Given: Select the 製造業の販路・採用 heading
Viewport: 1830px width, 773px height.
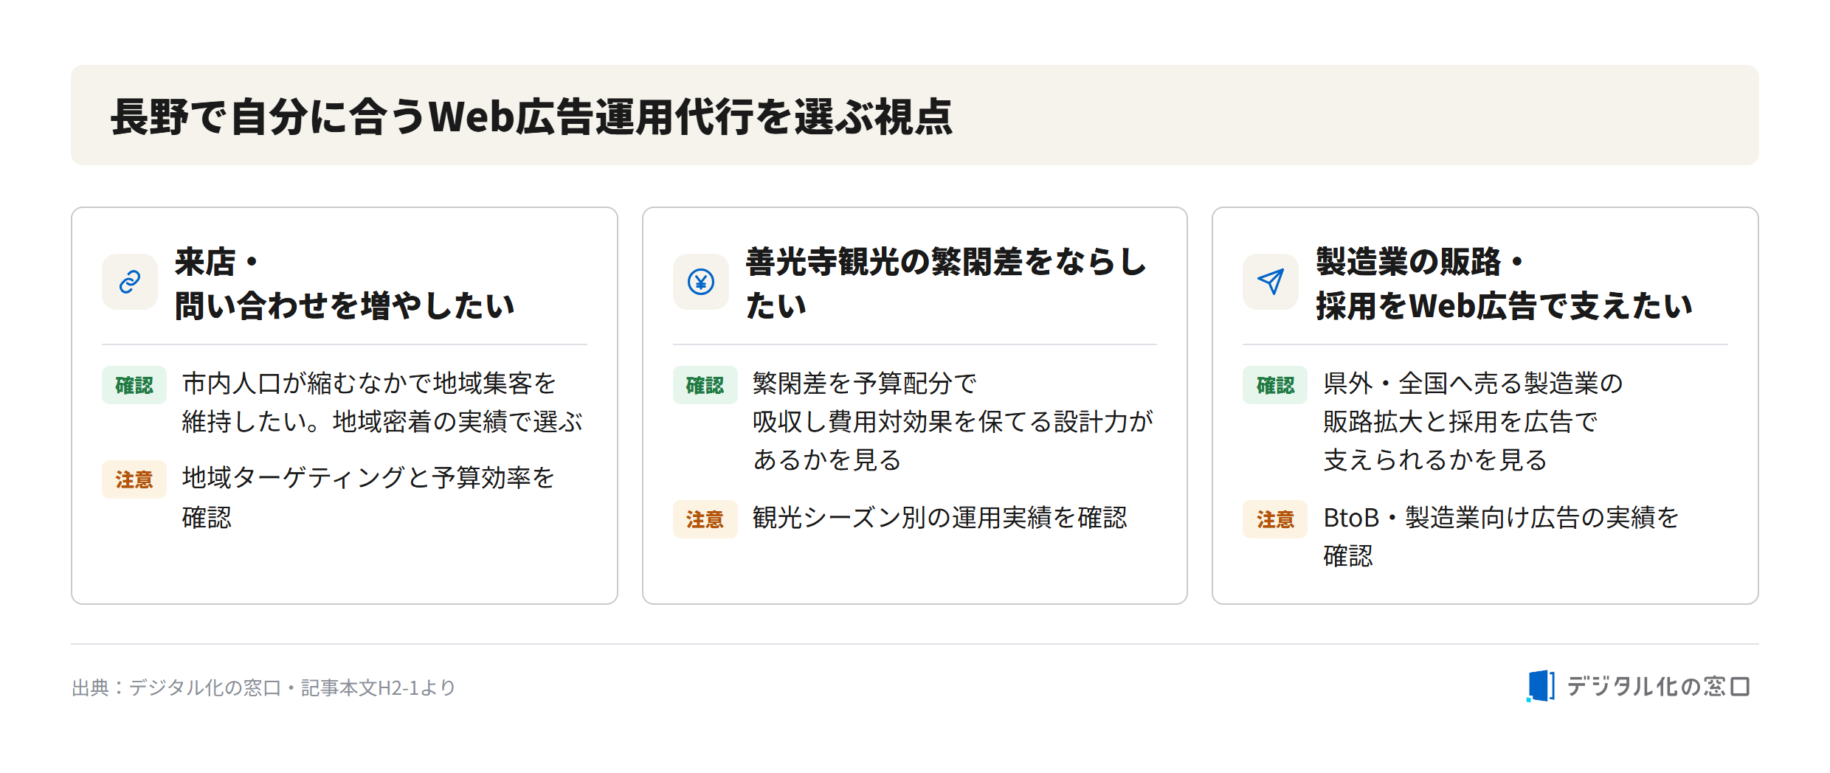Looking at the screenshot, I should (x=1504, y=284).
